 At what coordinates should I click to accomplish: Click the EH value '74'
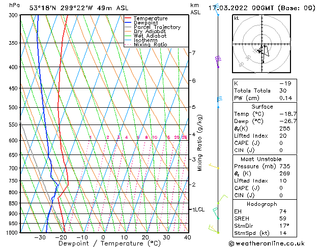[283, 211]
